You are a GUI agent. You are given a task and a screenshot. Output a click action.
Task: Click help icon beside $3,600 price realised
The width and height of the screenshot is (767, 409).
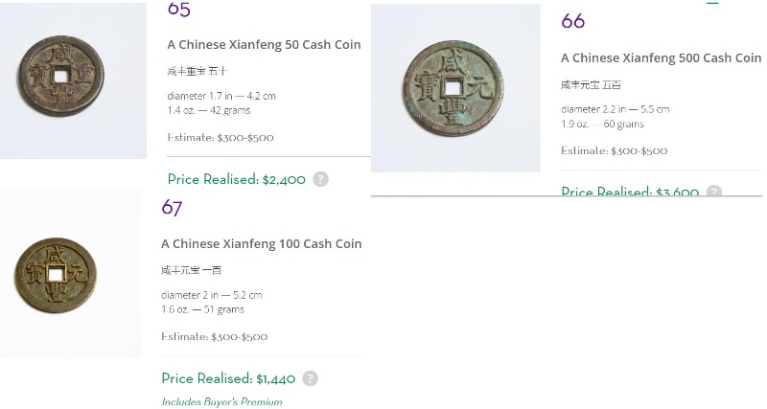point(714,191)
